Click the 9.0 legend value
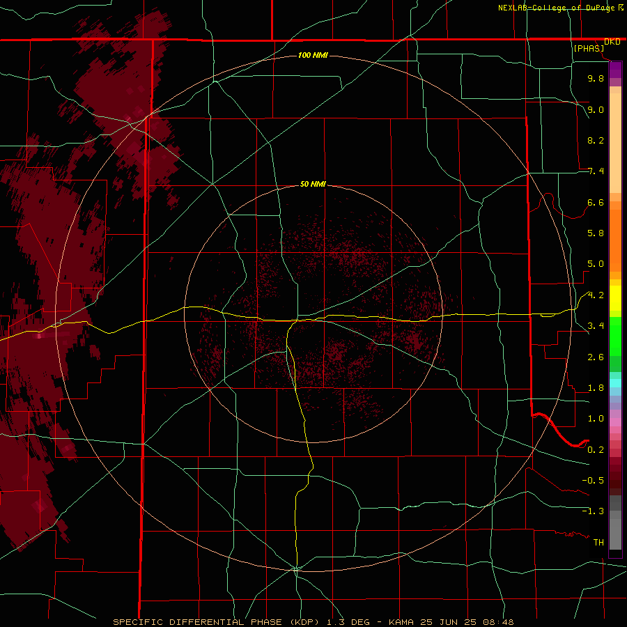 pyautogui.click(x=596, y=109)
